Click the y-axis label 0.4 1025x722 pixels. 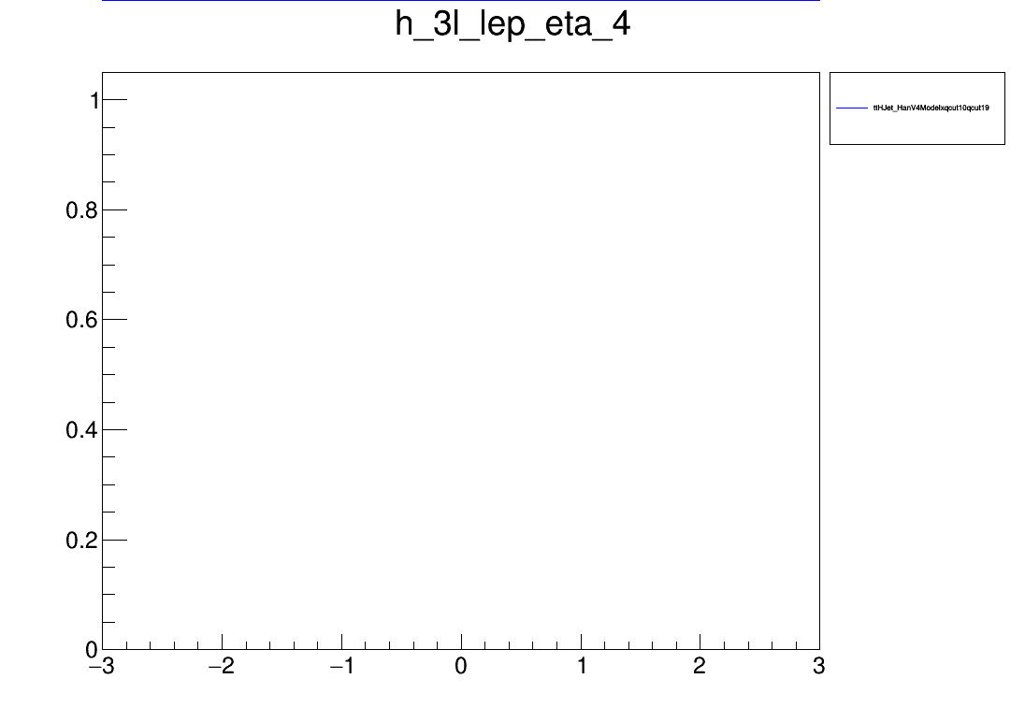point(81,430)
